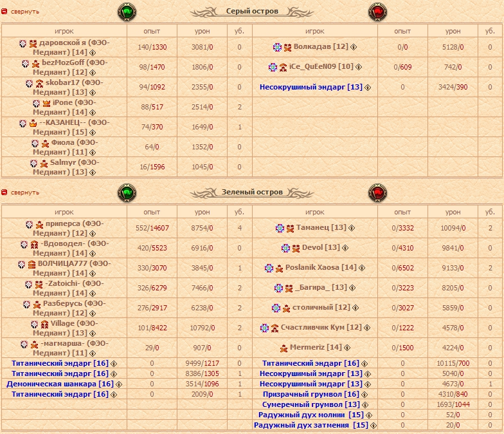The width and height of the screenshot is (504, 434).
Task: Collapse the Серый остров section
Action: 24,12
